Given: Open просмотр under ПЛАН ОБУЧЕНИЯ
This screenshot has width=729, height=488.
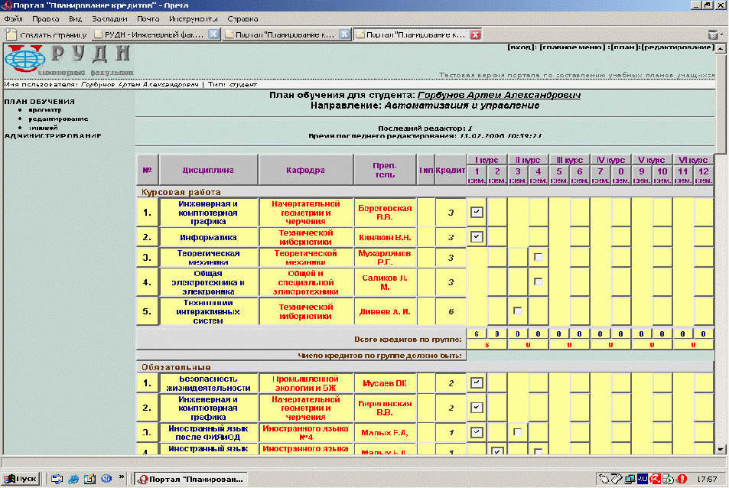Looking at the screenshot, I should pyautogui.click(x=44, y=110).
